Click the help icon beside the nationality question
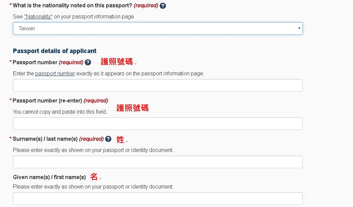Image resolution: width=353 pixels, height=207 pixels. [x=163, y=6]
